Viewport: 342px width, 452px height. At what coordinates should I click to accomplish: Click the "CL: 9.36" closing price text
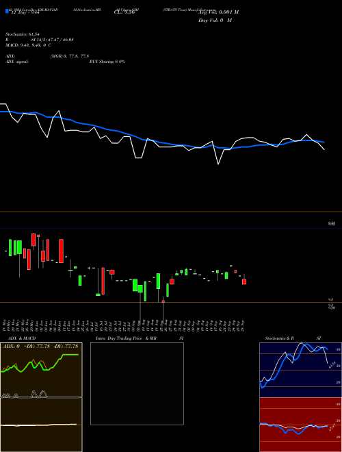[124, 12]
